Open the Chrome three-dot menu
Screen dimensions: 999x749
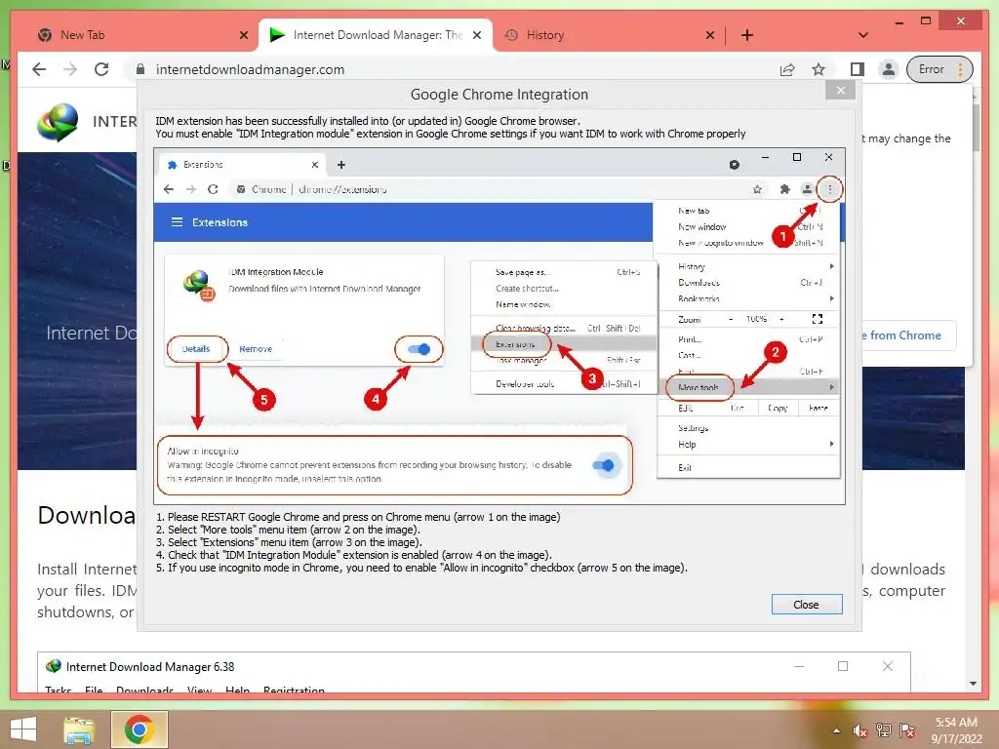point(961,69)
